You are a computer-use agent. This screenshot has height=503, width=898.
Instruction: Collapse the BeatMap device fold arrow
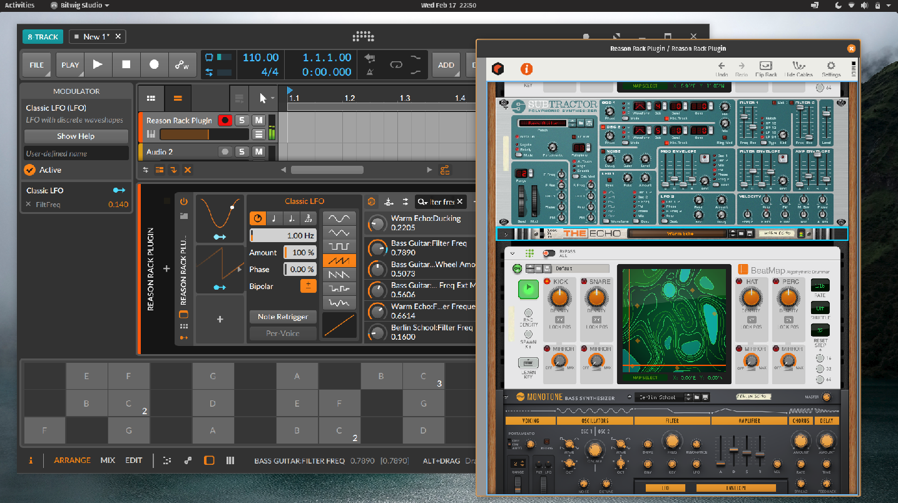pyautogui.click(x=513, y=253)
